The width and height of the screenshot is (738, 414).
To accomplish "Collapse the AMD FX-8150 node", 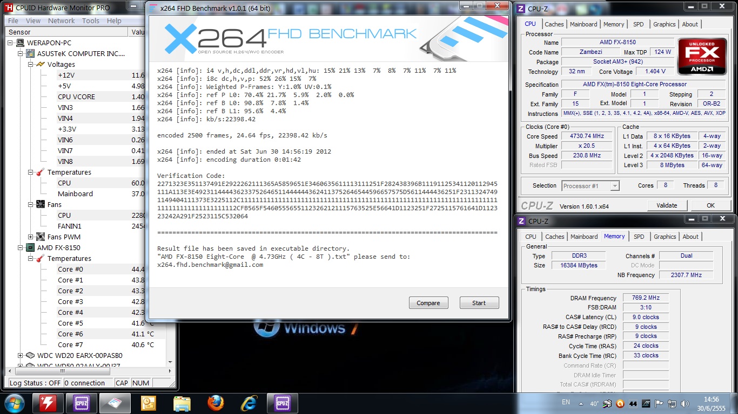I will 21,248.
